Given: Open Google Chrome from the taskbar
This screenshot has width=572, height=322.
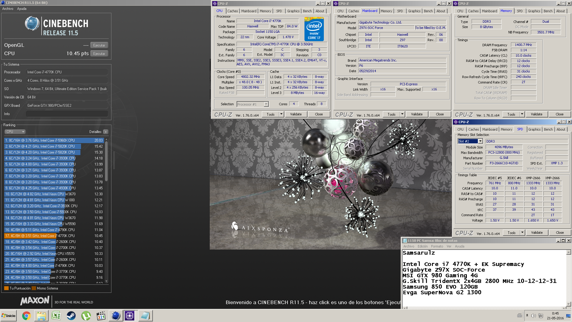Looking at the screenshot, I should click(x=26, y=316).
